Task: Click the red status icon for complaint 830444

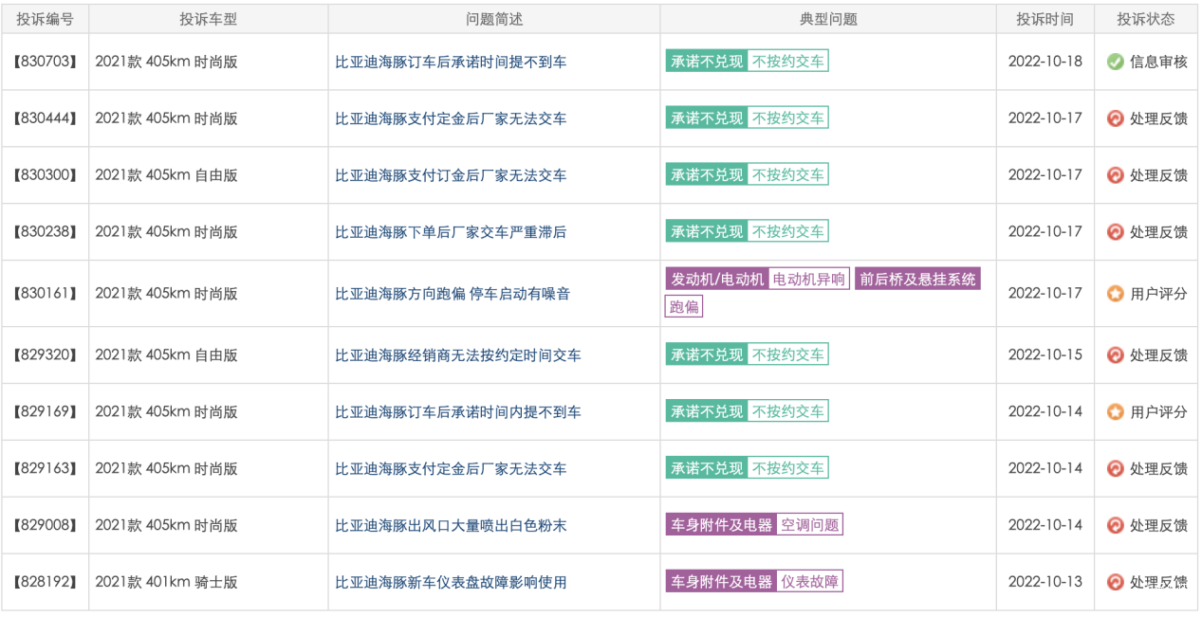Action: point(1116,118)
